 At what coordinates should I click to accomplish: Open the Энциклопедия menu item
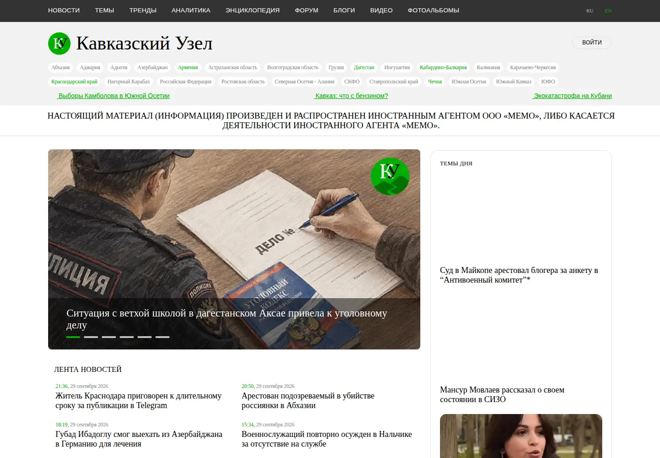[x=253, y=10]
